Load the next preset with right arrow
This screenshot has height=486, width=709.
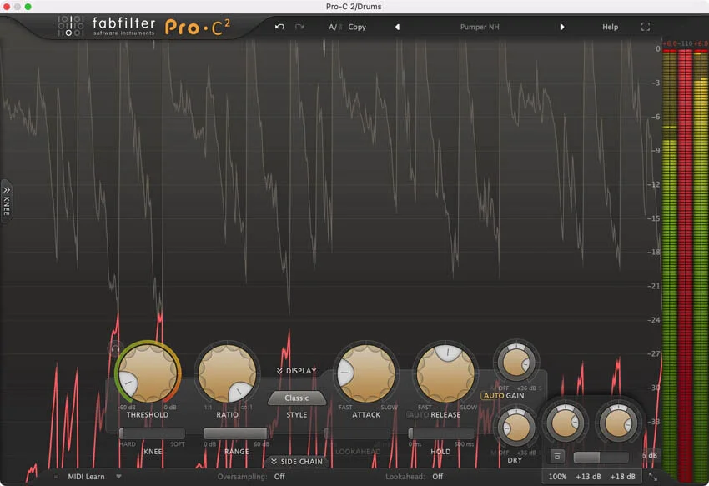coord(561,27)
